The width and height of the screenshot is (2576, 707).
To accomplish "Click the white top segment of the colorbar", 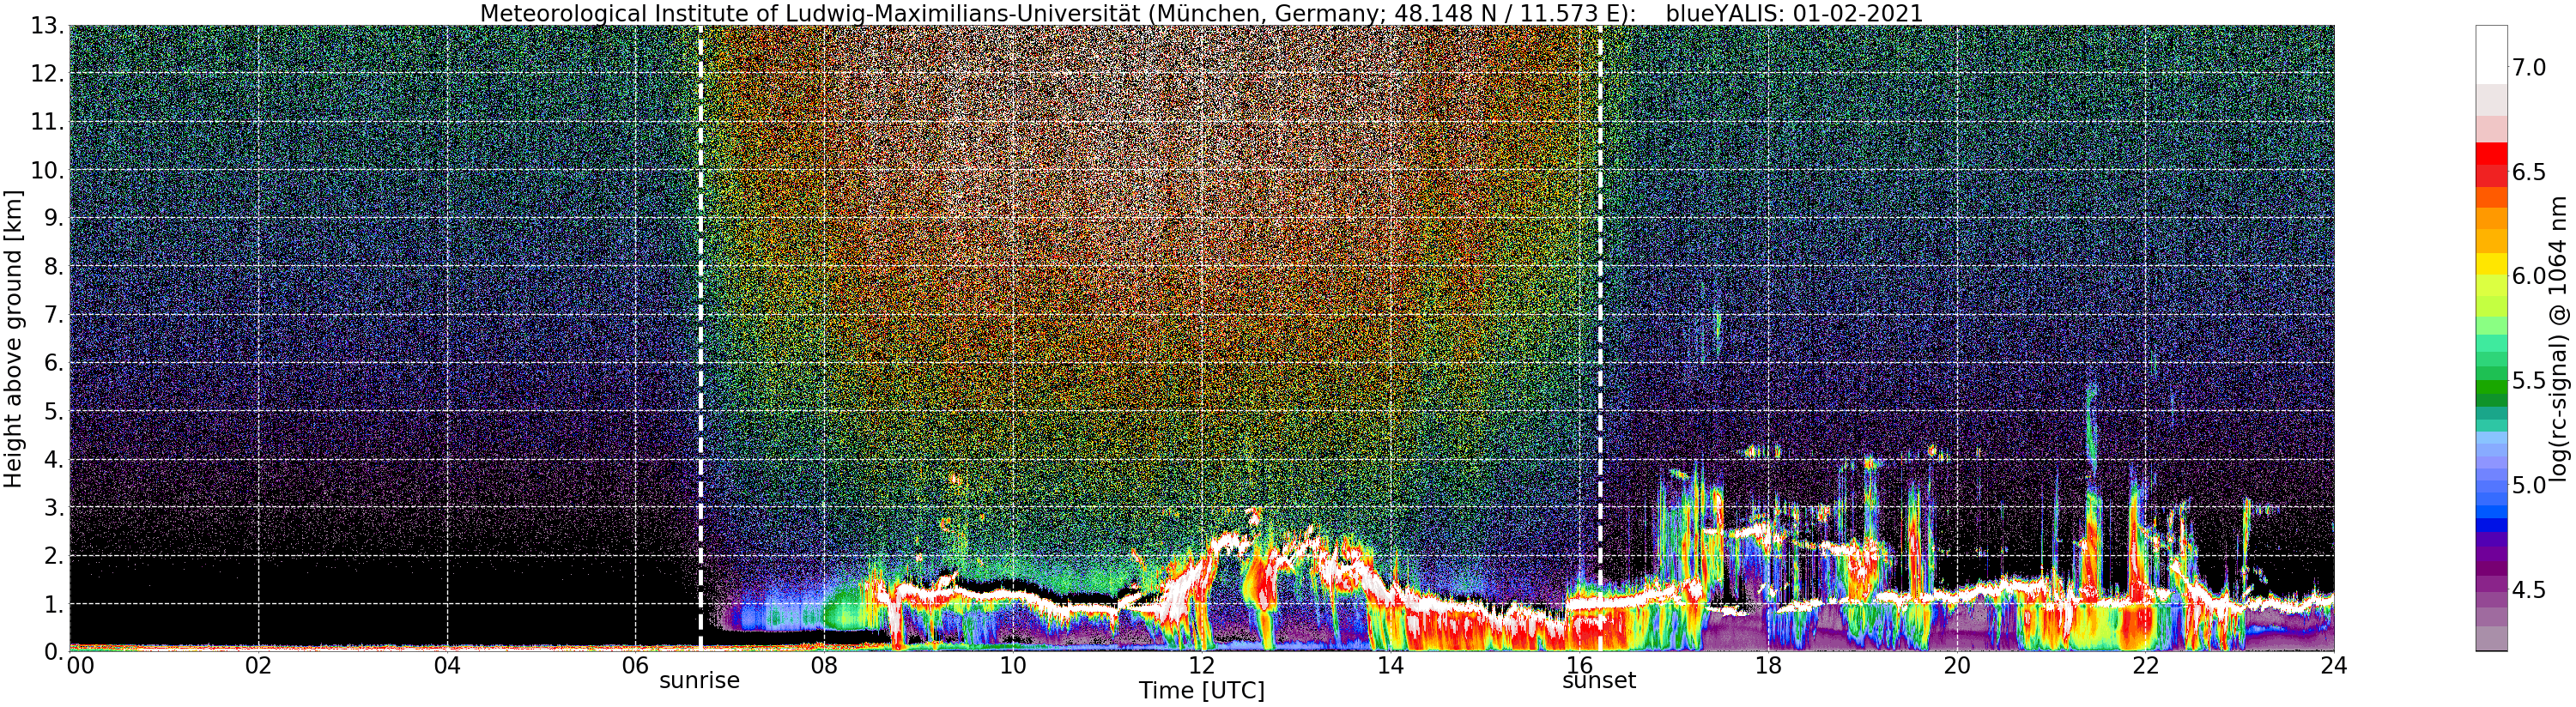I will click(x=2491, y=55).
